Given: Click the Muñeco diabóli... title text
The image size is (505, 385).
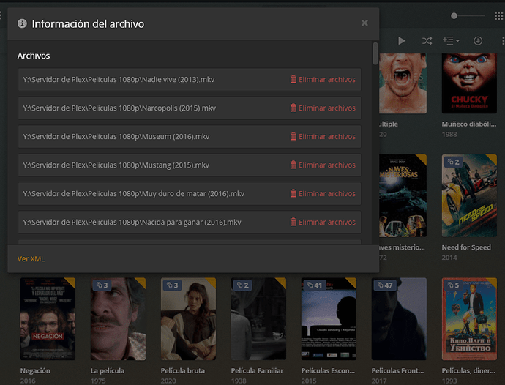Looking at the screenshot, I should point(469,124).
